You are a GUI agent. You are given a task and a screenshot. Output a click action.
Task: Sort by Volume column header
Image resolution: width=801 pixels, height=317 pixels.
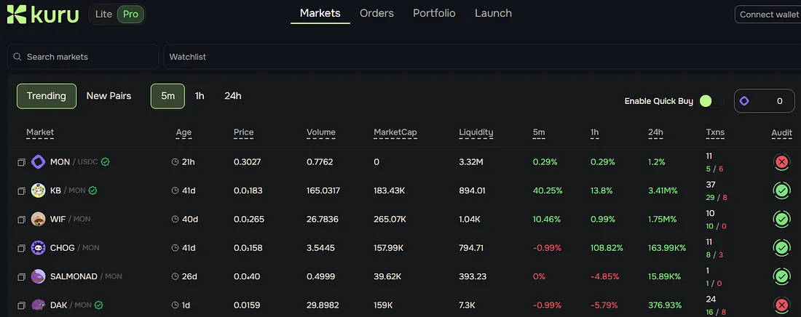(321, 132)
